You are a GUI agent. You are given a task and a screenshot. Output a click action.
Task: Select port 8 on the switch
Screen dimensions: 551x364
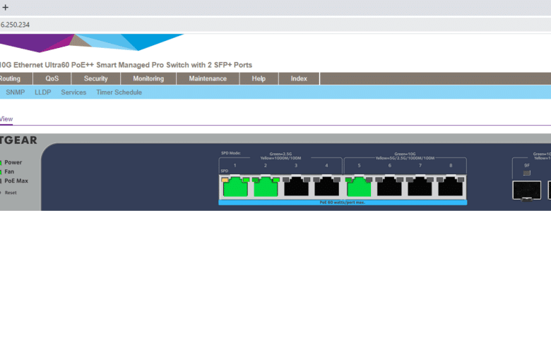pyautogui.click(x=451, y=187)
